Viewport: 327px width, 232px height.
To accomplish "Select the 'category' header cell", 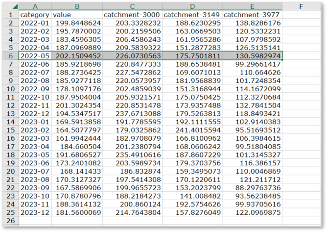I will point(35,15).
